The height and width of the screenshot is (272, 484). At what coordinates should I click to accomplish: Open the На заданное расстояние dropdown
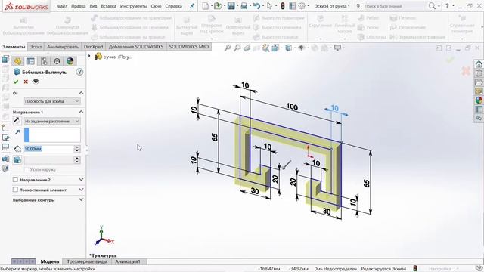52,121
